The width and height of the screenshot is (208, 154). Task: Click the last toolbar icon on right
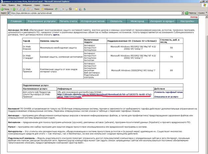84,9
